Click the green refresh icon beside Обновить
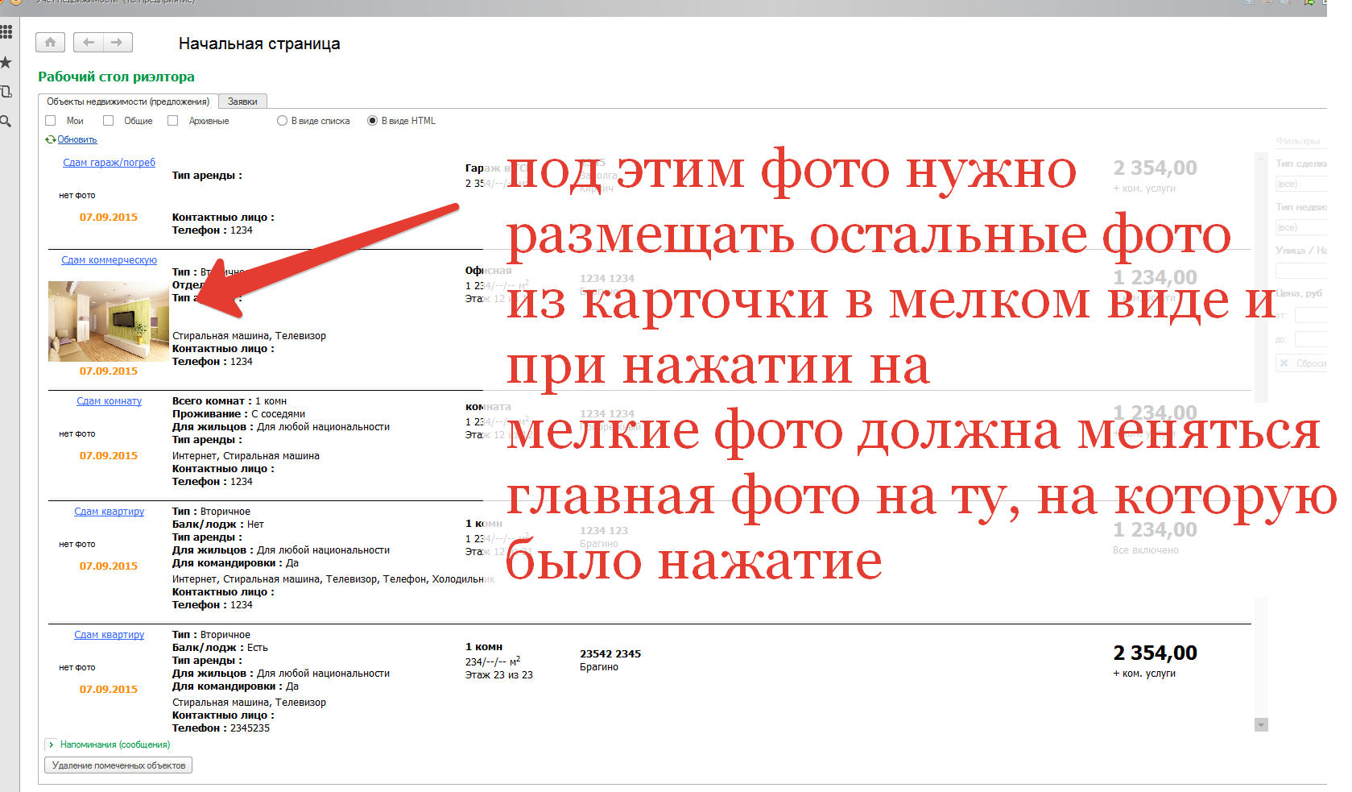The image size is (1352, 792). click(x=50, y=139)
